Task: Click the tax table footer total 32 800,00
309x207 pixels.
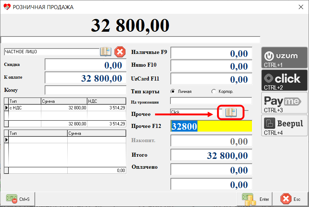Action: (64, 124)
